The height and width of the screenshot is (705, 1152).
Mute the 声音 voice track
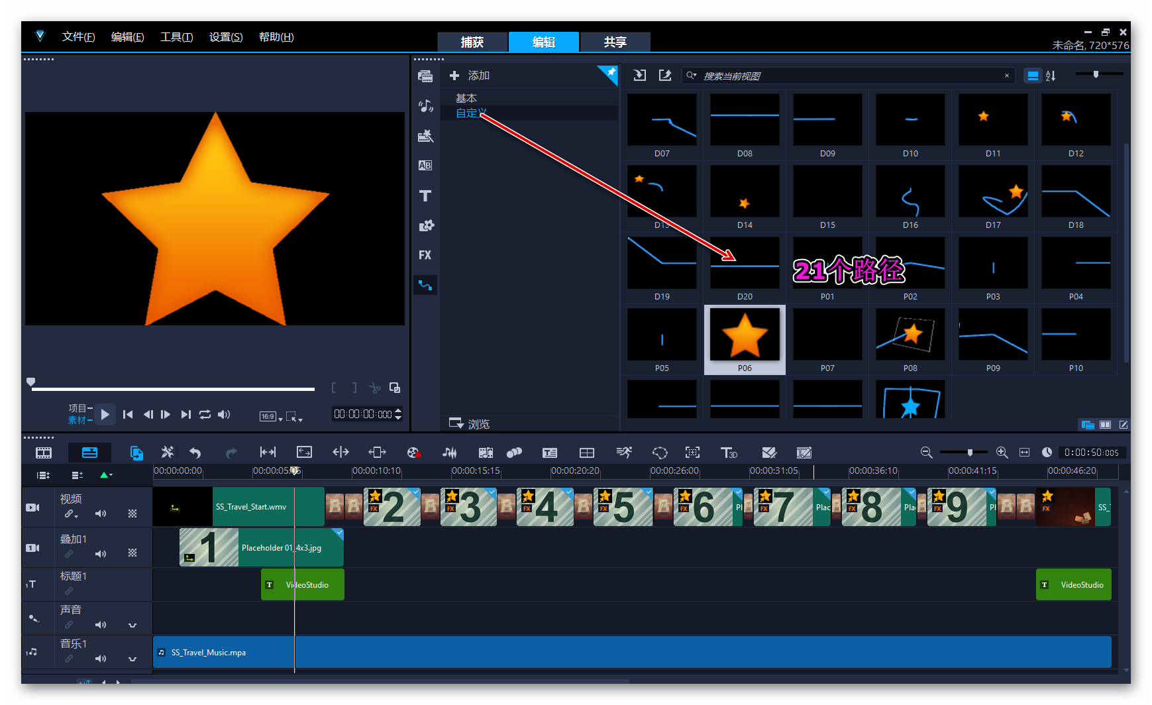101,625
